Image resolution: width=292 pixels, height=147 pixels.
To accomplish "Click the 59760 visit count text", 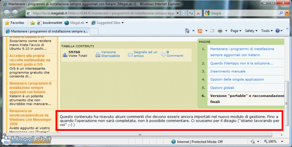I will (74, 52).
